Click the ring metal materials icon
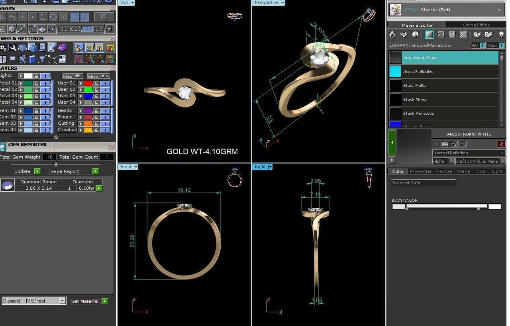510x326 pixels. (x=392, y=35)
